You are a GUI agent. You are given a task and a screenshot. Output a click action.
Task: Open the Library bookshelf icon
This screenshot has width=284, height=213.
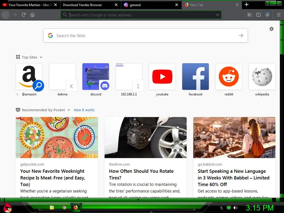pos(250,15)
